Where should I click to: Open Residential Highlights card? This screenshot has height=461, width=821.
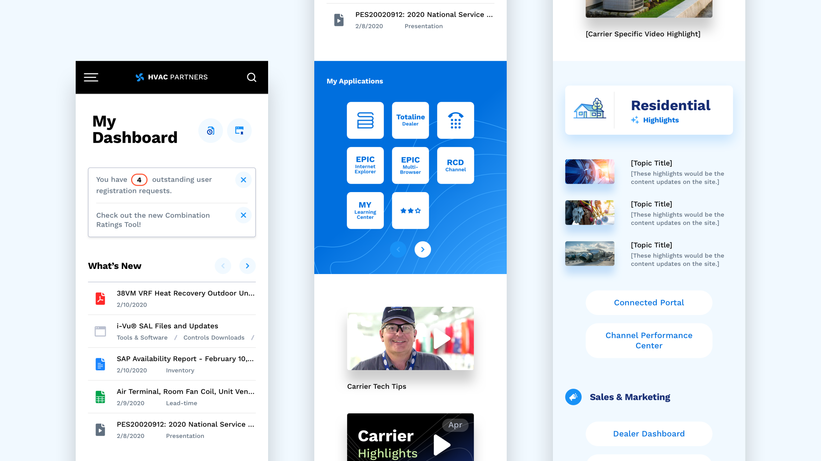click(649, 110)
